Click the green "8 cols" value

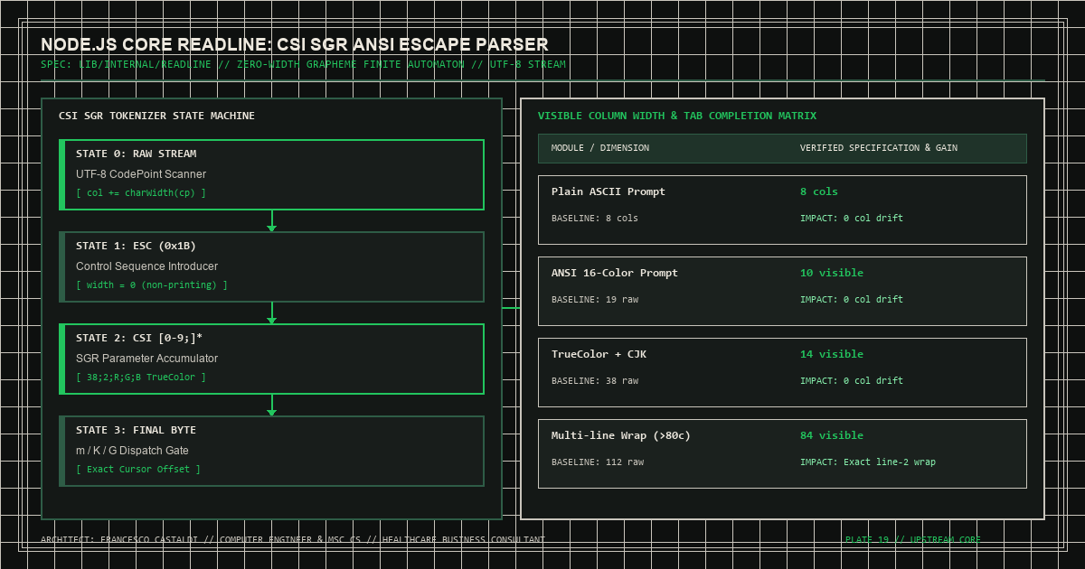coord(819,192)
